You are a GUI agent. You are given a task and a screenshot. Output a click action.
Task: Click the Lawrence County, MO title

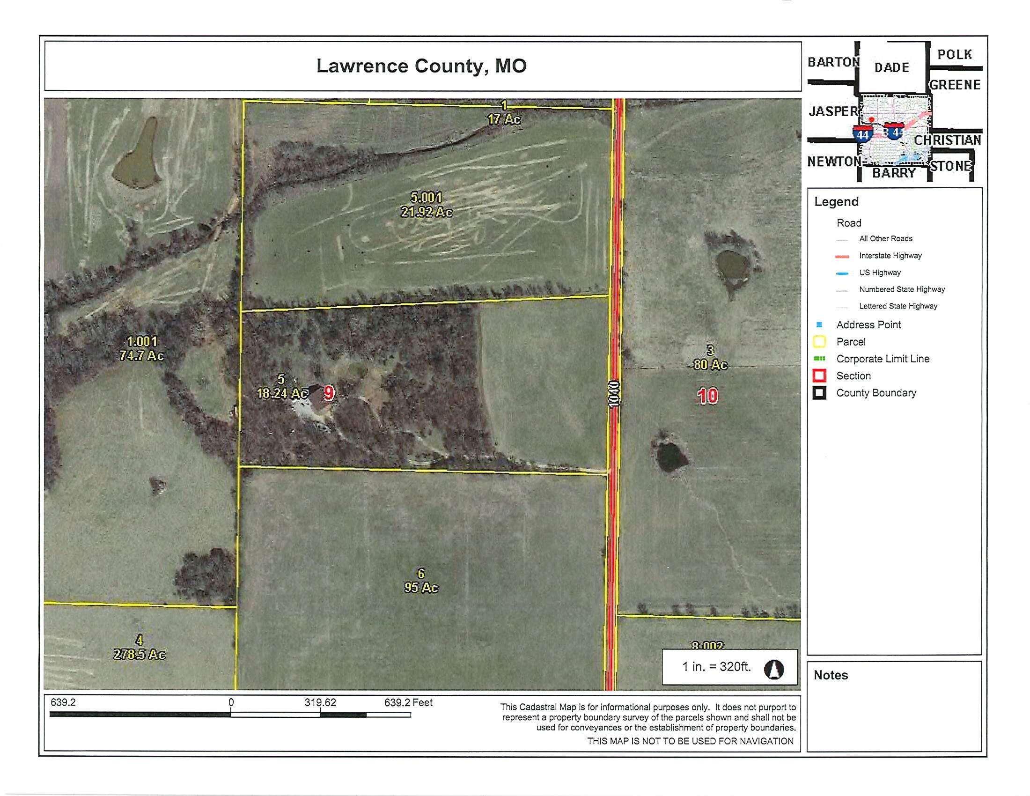point(421,66)
